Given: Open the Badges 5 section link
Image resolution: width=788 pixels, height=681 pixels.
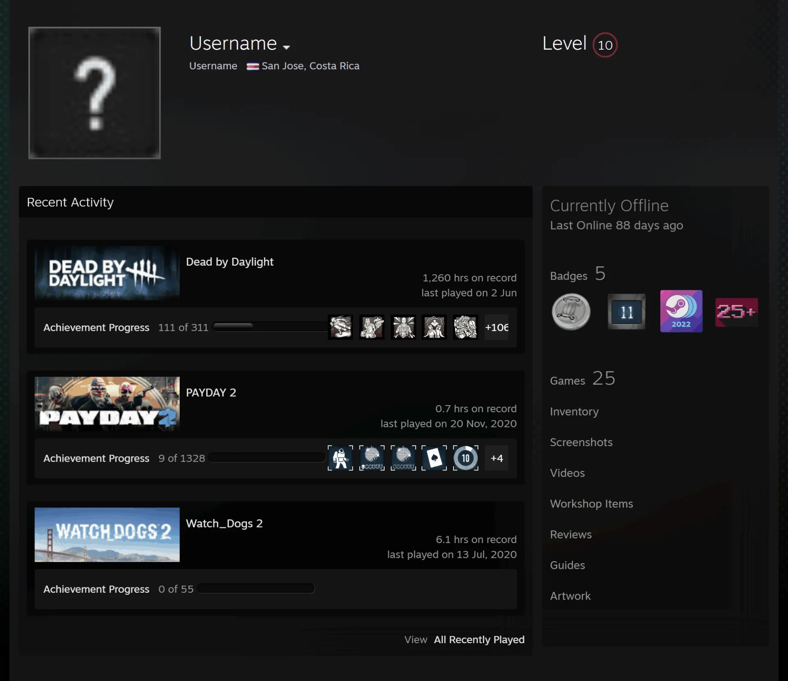Looking at the screenshot, I should tap(577, 274).
